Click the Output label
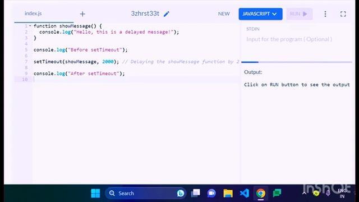This screenshot has height=202, width=359. tap(253, 72)
